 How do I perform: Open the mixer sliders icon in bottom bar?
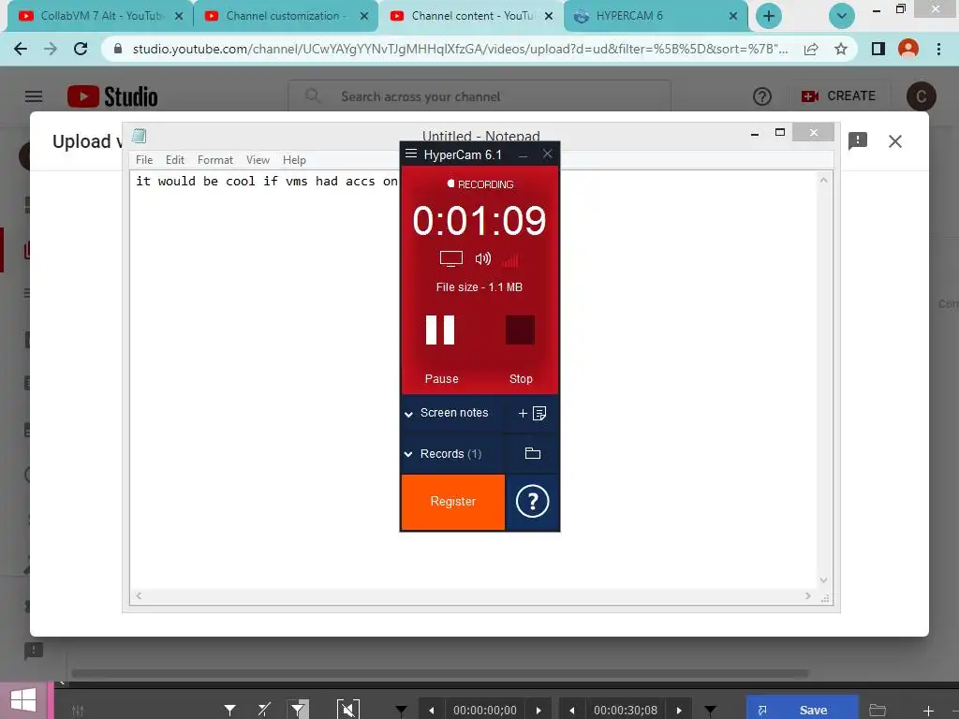click(78, 710)
